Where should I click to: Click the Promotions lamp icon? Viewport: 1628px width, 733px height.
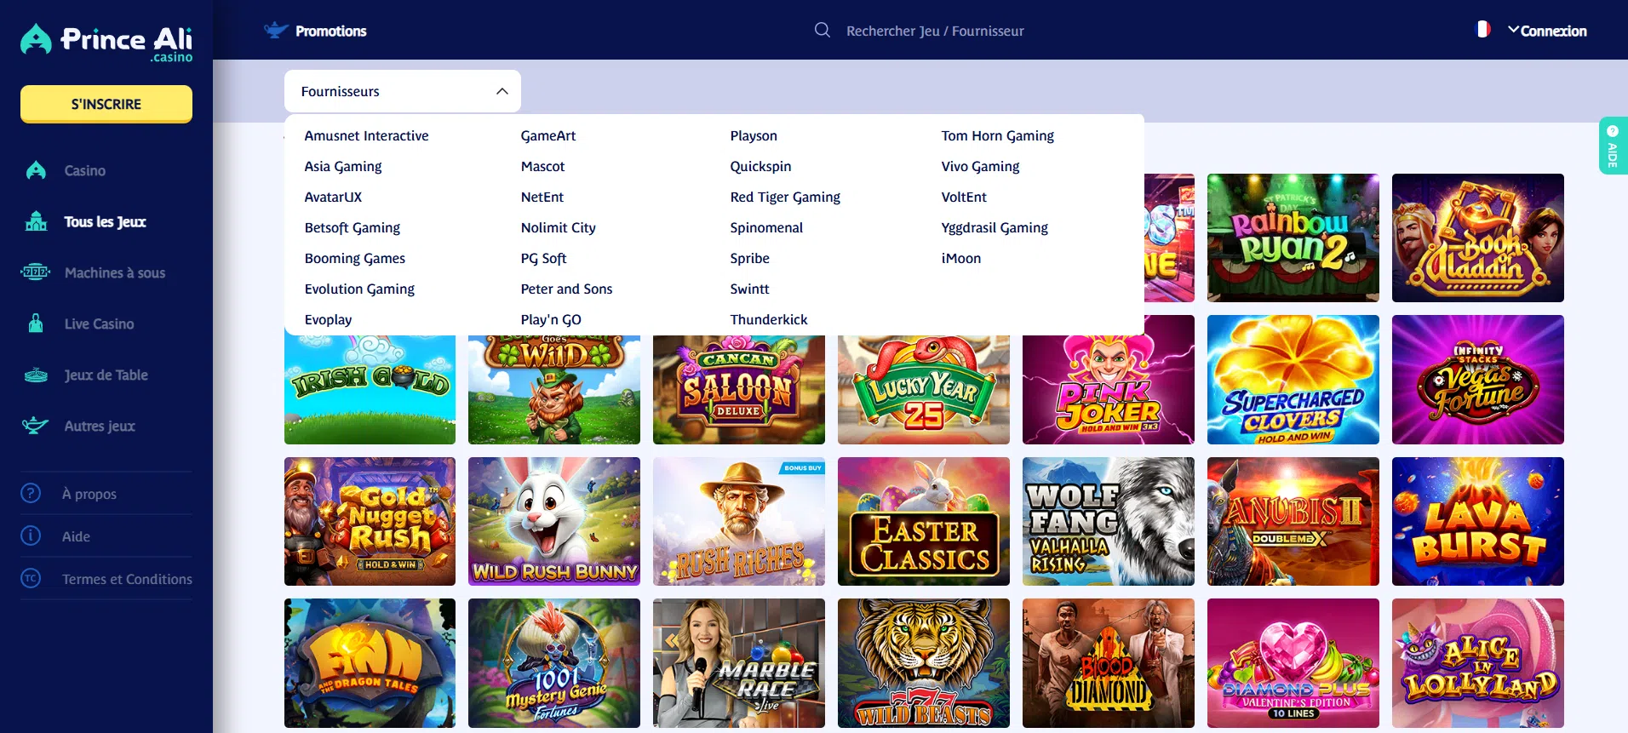276,30
